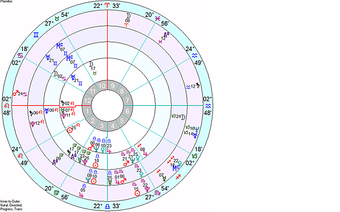
Task: Click house number 4 in center ring
Action: coord(113,126)
